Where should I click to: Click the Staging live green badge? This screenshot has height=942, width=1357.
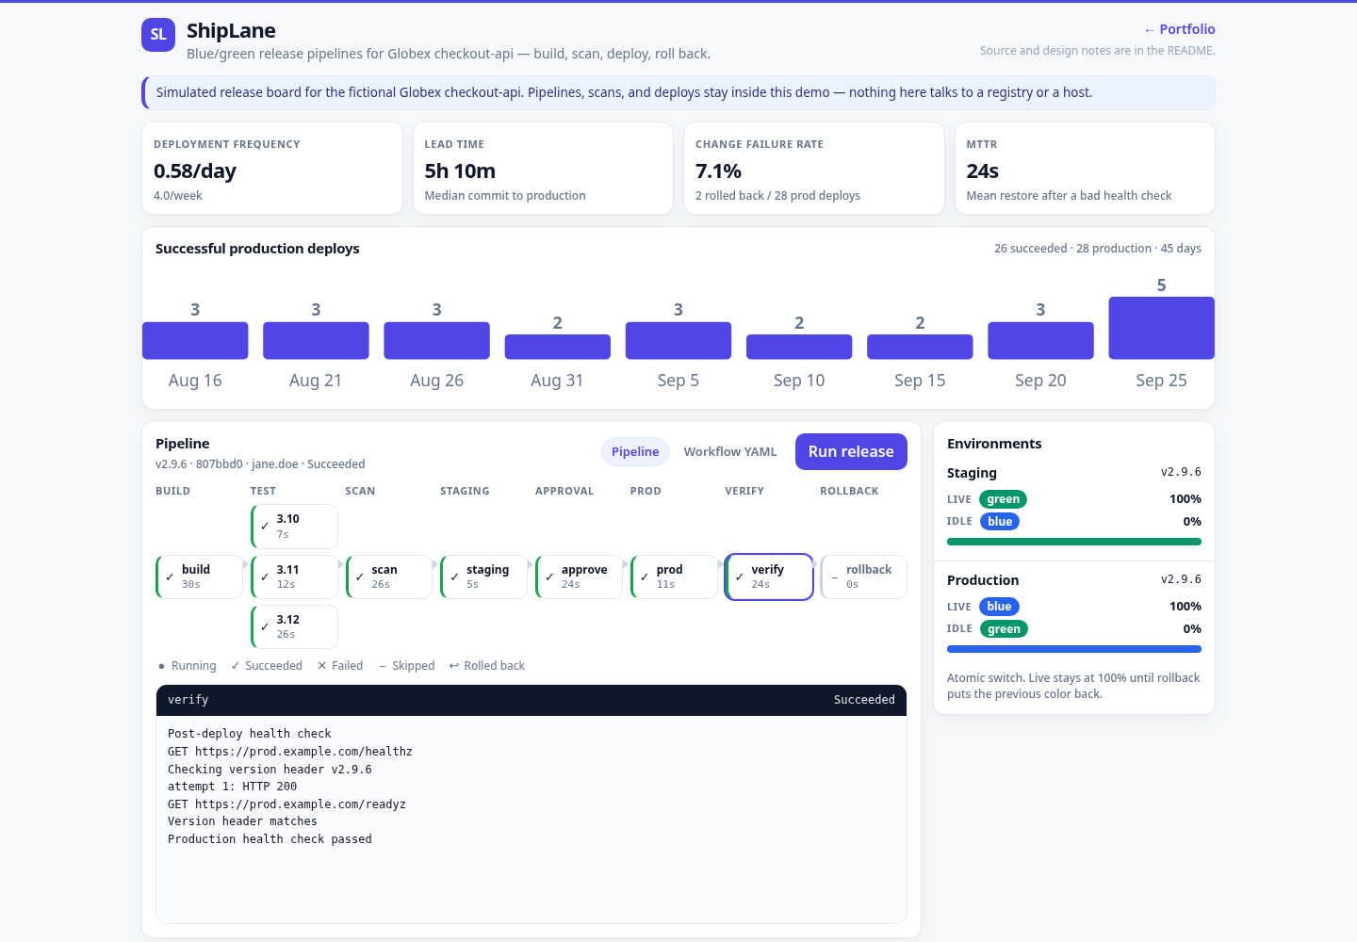[x=1003, y=499]
